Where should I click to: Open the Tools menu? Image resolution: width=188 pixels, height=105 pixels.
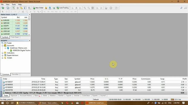pyautogui.click(x=14, y=5)
